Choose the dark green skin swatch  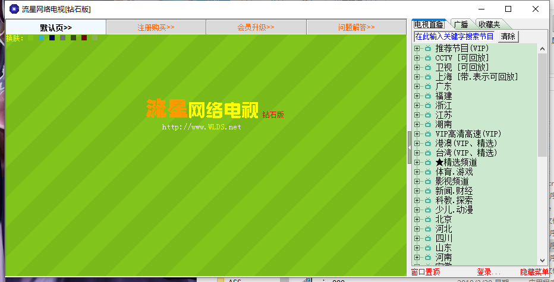coord(74,38)
